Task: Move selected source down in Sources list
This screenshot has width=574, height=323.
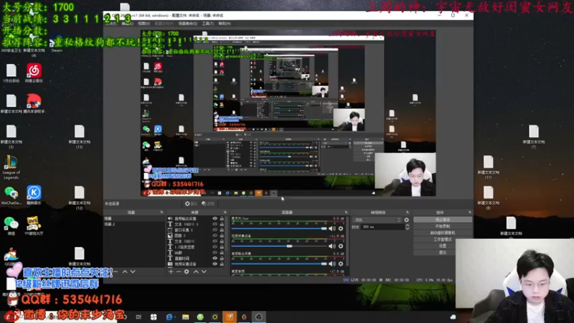Action: 204,272
